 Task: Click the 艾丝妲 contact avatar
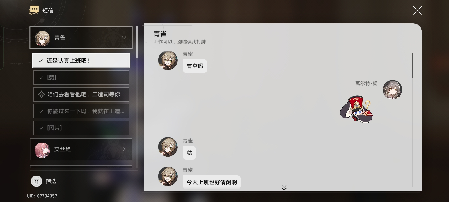click(x=42, y=150)
